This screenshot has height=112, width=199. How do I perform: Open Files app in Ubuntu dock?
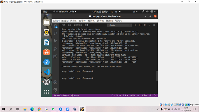click(47, 22)
